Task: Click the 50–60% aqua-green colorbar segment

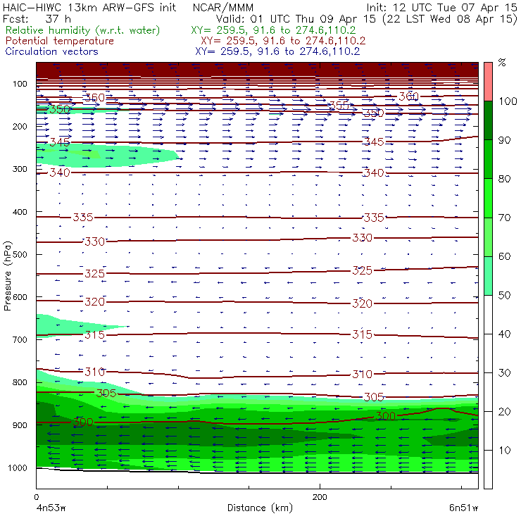Action: point(488,276)
